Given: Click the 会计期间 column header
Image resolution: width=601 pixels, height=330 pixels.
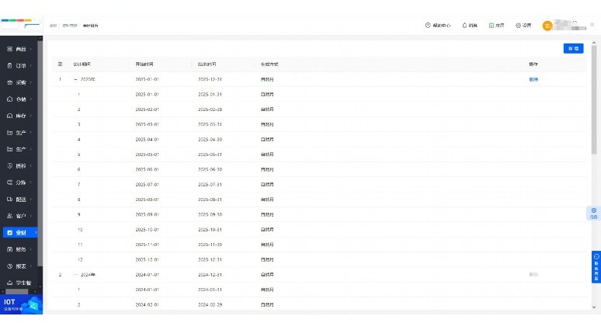Looking at the screenshot, I should (82, 64).
